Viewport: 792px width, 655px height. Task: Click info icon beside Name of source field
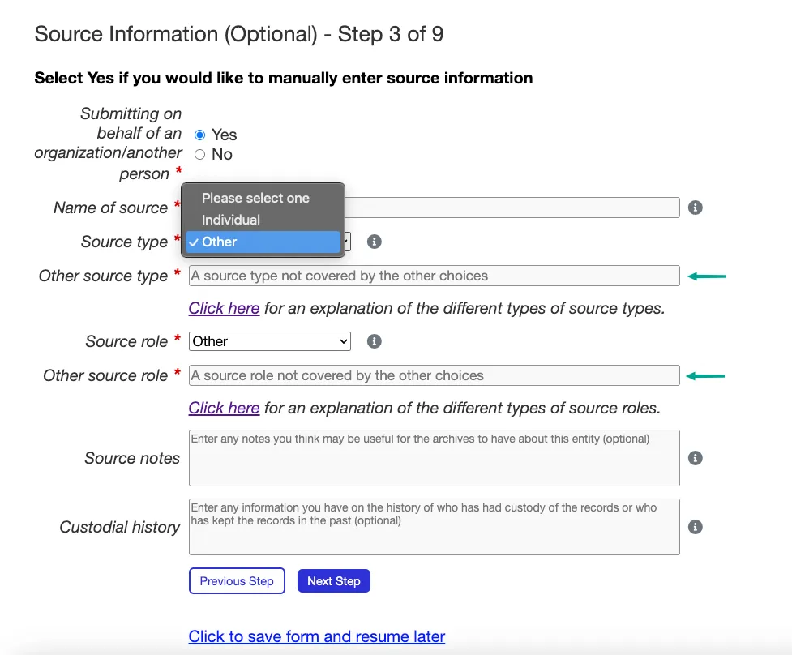[695, 208]
